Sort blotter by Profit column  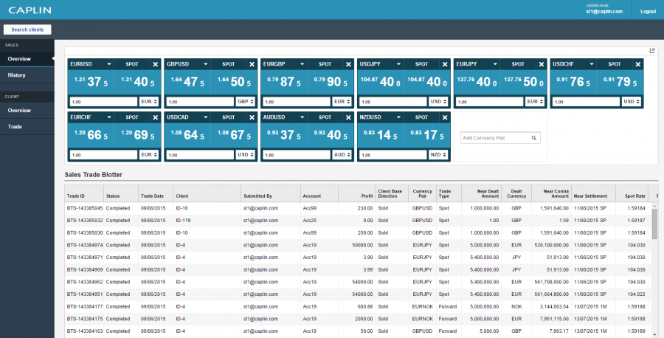[356, 193]
